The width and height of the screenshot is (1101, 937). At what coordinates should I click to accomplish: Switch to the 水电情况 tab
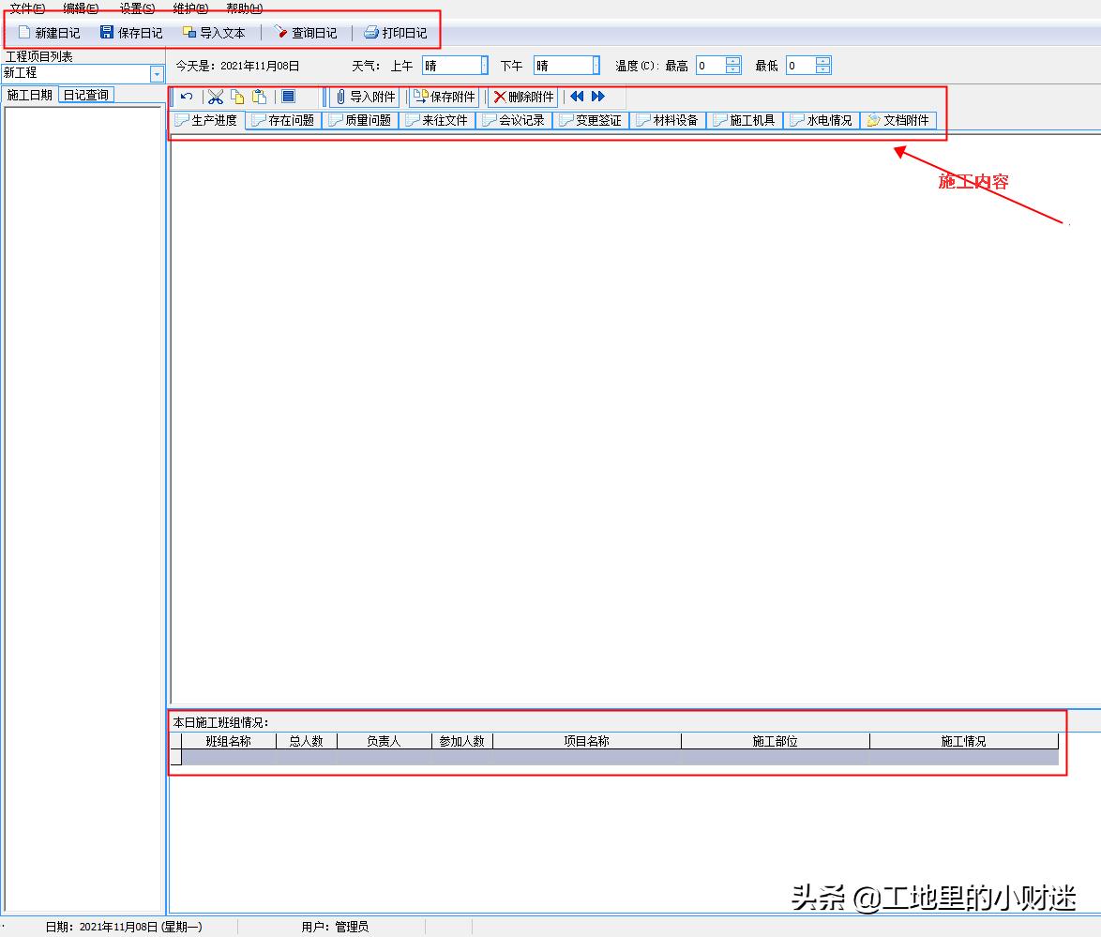822,120
